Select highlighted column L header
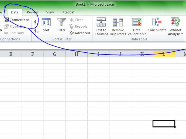 (x=164, y=54)
